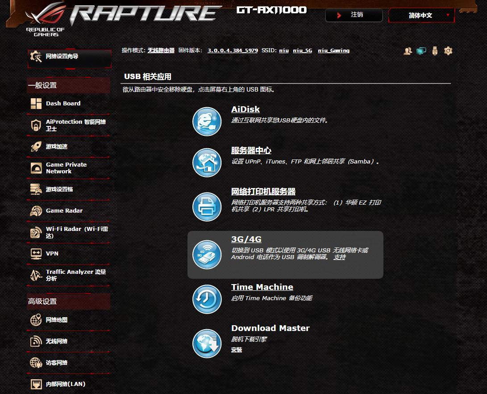Click the ROG Republic of Gamers logo
Viewport: 487px width, 394px height.
pyautogui.click(x=46, y=19)
